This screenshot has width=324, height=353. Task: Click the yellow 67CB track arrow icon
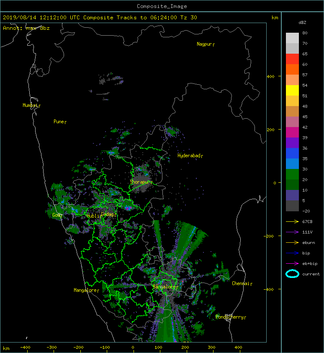[x=292, y=222]
